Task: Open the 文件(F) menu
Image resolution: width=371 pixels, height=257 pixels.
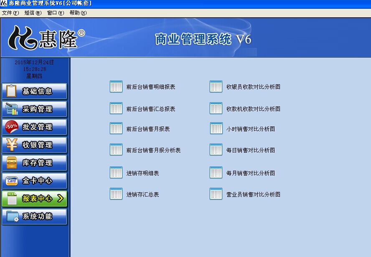Action: 10,13
